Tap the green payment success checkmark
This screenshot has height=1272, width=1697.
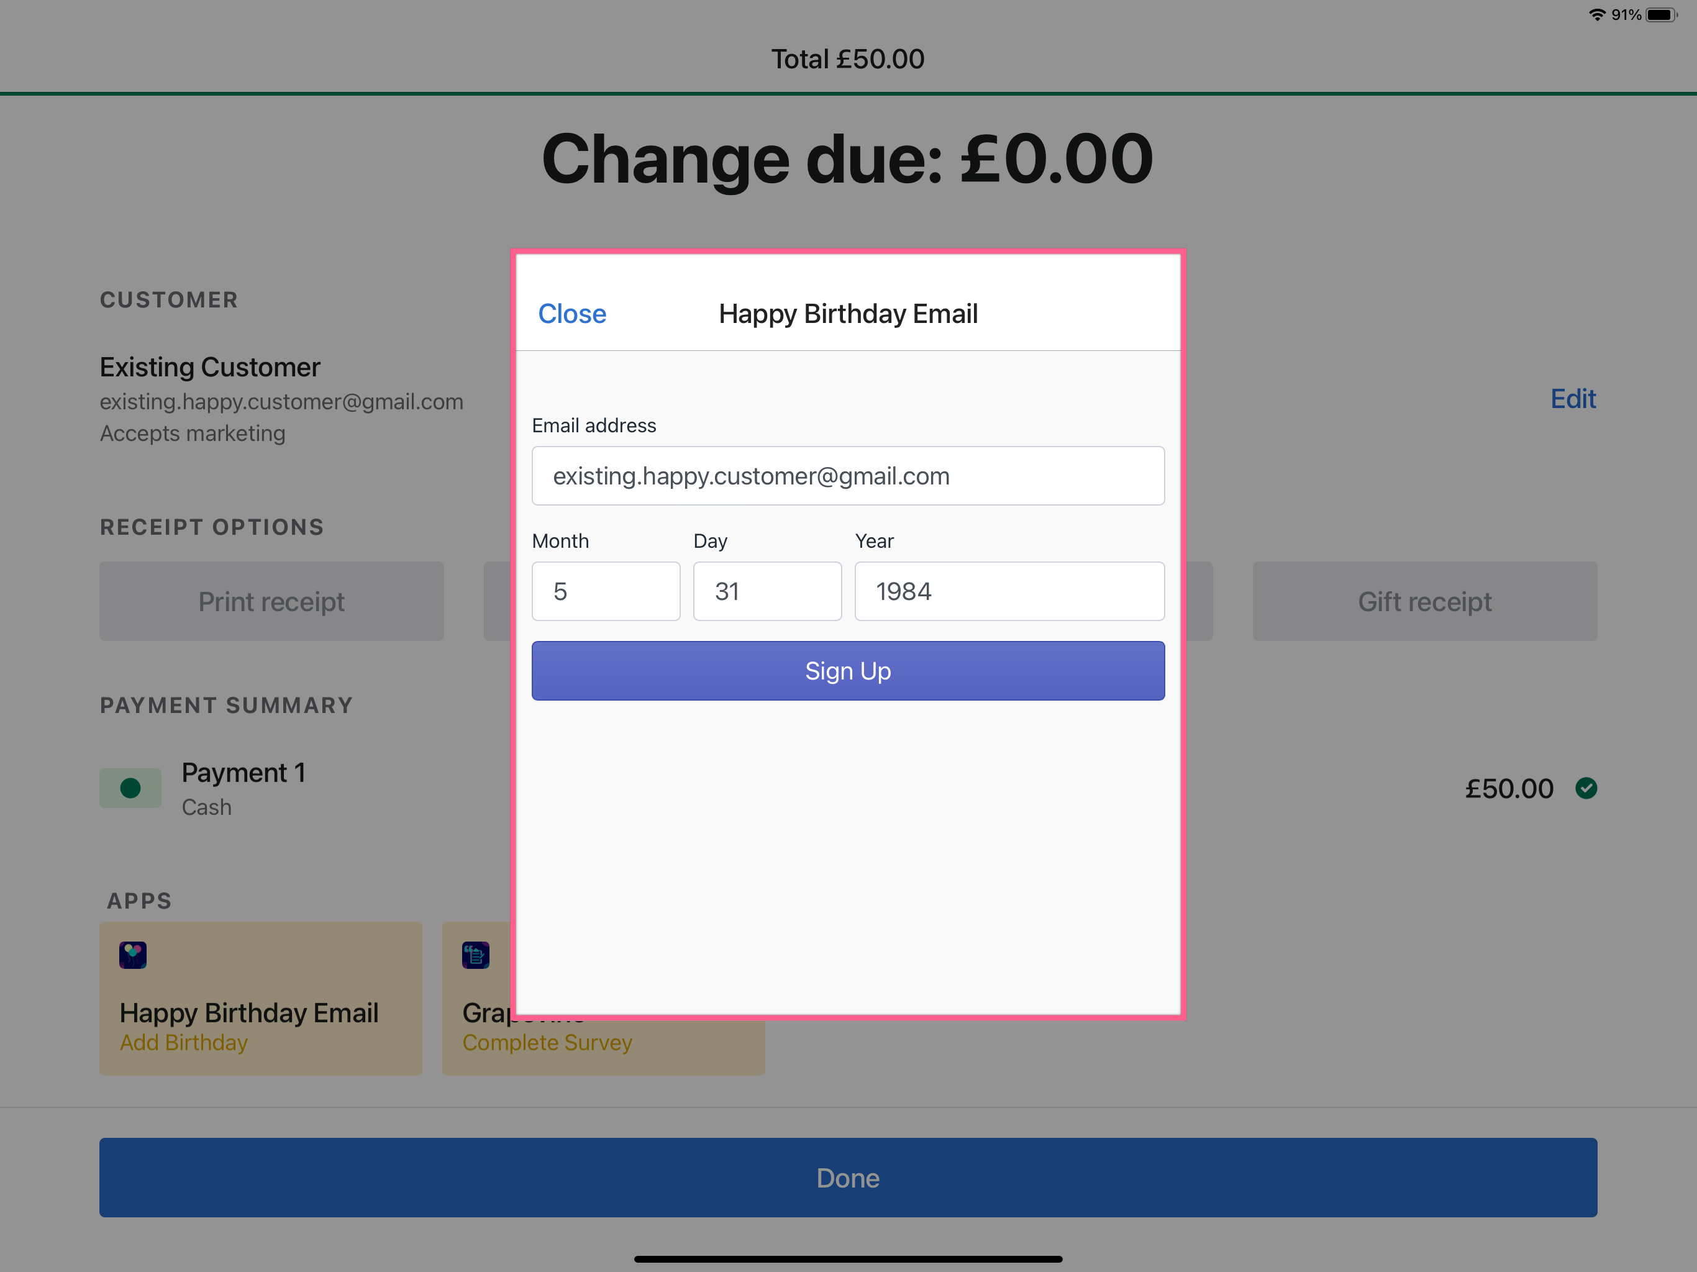pos(1586,788)
